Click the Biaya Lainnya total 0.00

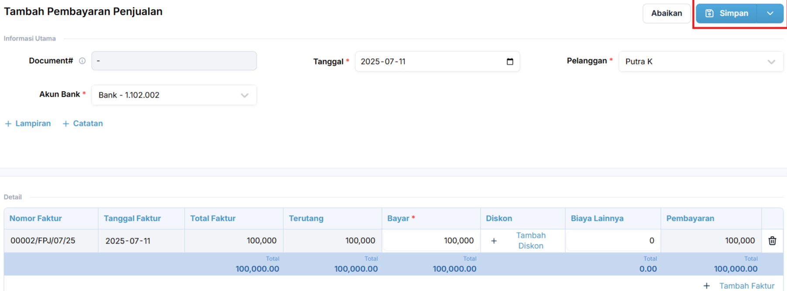point(648,269)
